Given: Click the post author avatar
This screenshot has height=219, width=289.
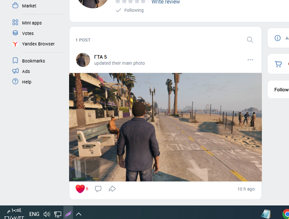Looking at the screenshot, I should pyautogui.click(x=83, y=60).
